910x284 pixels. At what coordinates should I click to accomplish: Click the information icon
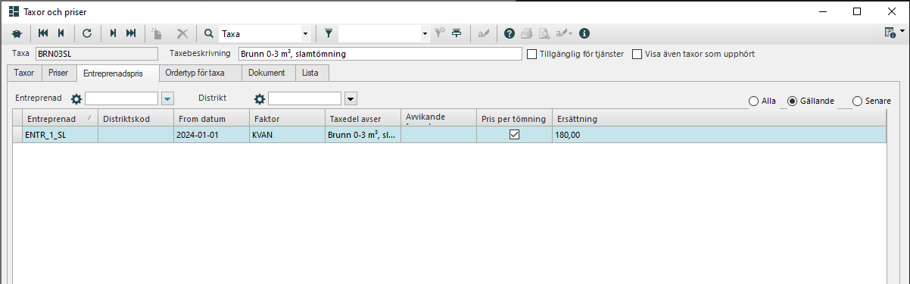(x=584, y=33)
